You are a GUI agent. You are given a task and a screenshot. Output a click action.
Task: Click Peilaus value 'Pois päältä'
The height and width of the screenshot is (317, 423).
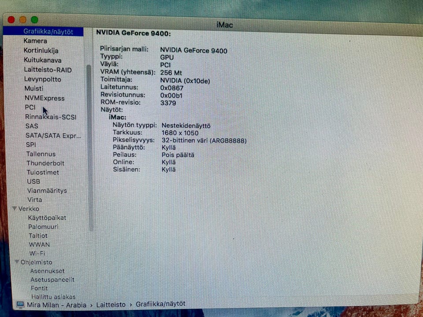pyautogui.click(x=178, y=155)
